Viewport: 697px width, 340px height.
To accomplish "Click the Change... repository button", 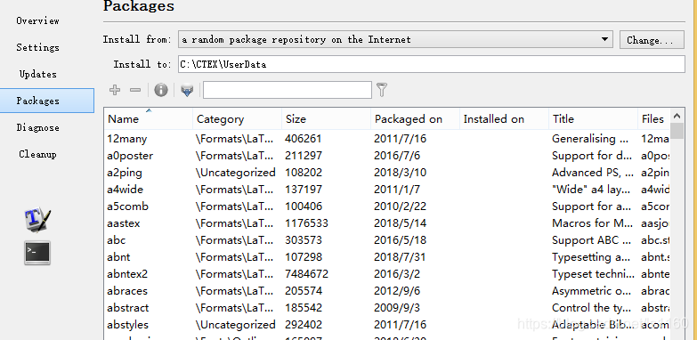I will click(652, 39).
